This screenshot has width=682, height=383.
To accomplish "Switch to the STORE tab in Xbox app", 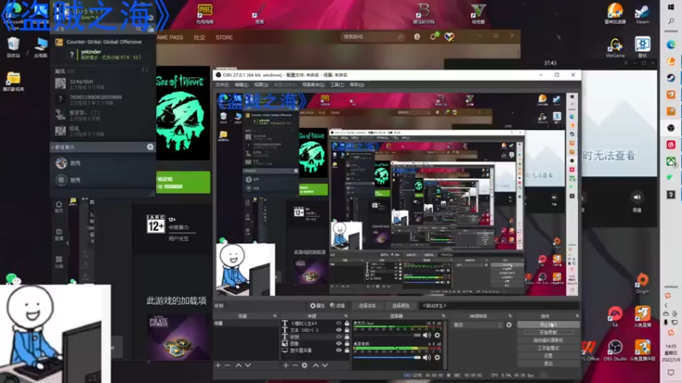I will pyautogui.click(x=224, y=37).
